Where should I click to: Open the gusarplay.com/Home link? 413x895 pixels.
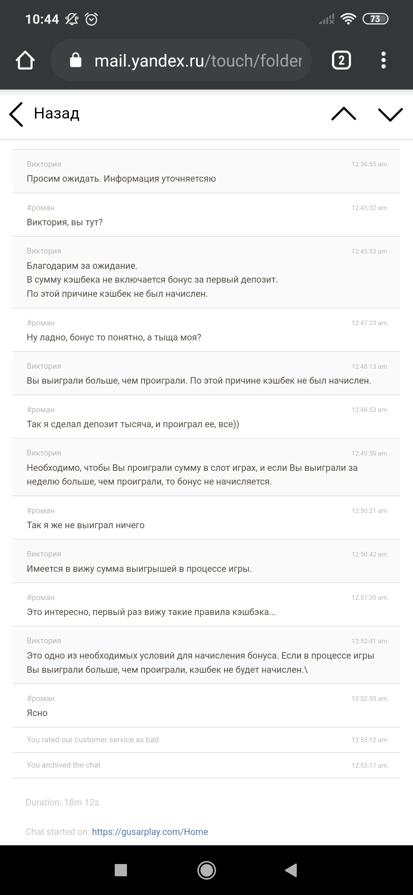click(150, 832)
